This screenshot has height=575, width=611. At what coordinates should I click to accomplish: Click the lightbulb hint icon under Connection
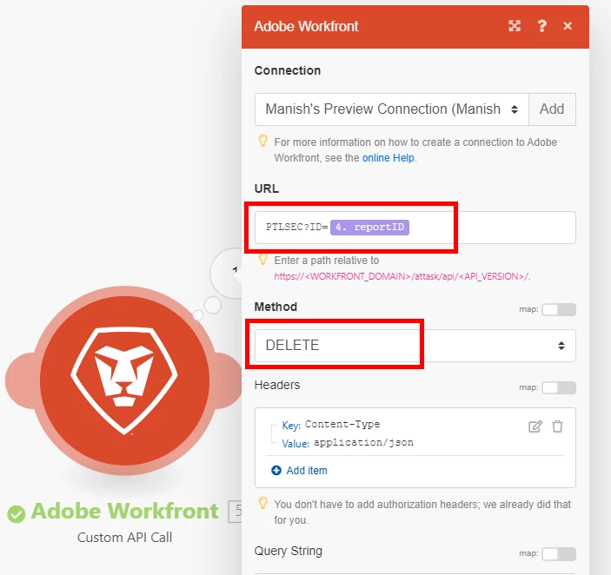pos(263,141)
